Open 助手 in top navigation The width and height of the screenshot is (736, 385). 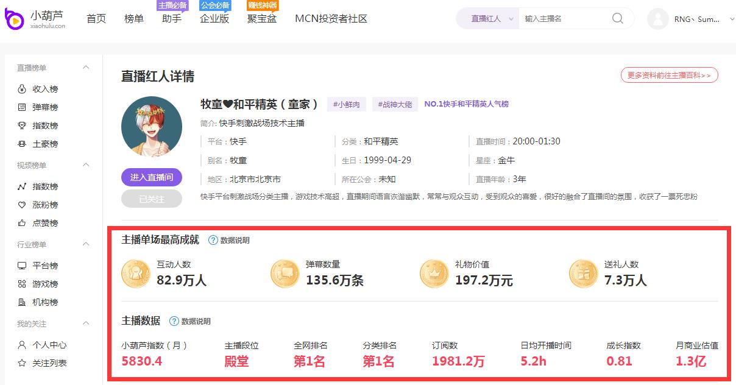pyautogui.click(x=172, y=19)
